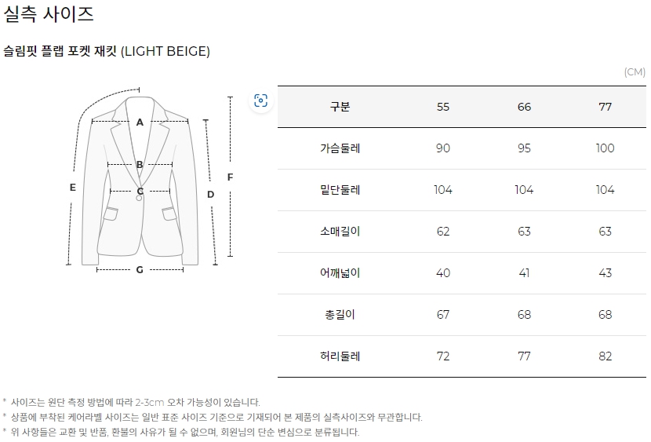Click the visual search lens icon
The height and width of the screenshot is (442, 651).
point(260,100)
